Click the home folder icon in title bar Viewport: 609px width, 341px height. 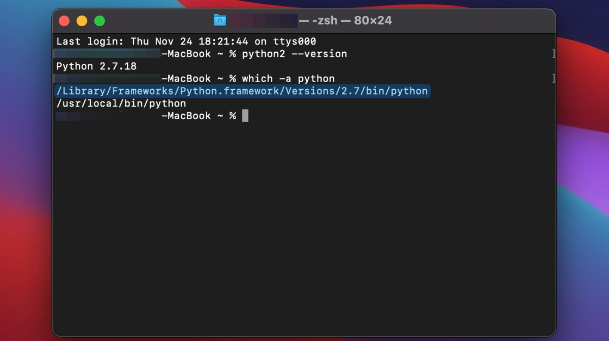[x=220, y=20]
